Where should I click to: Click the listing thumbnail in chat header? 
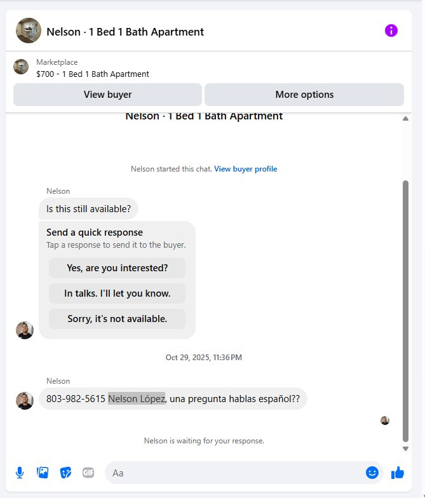(29, 30)
